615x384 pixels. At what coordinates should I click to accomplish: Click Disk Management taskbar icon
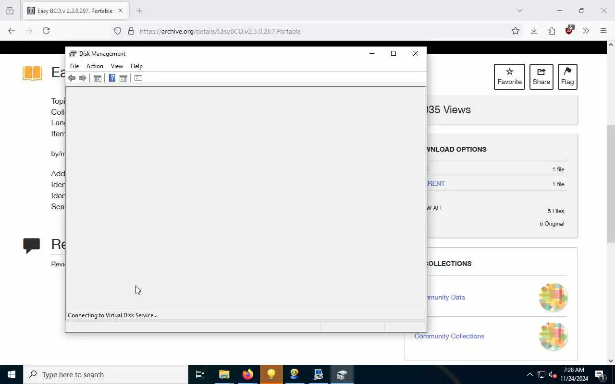[342, 374]
